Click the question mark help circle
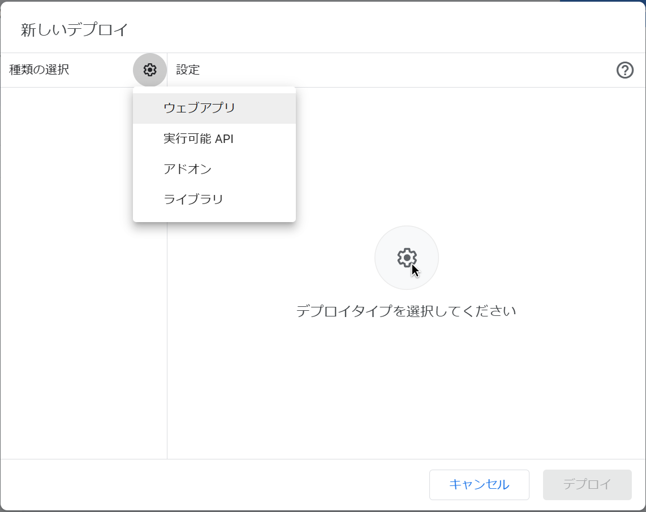 pyautogui.click(x=625, y=70)
